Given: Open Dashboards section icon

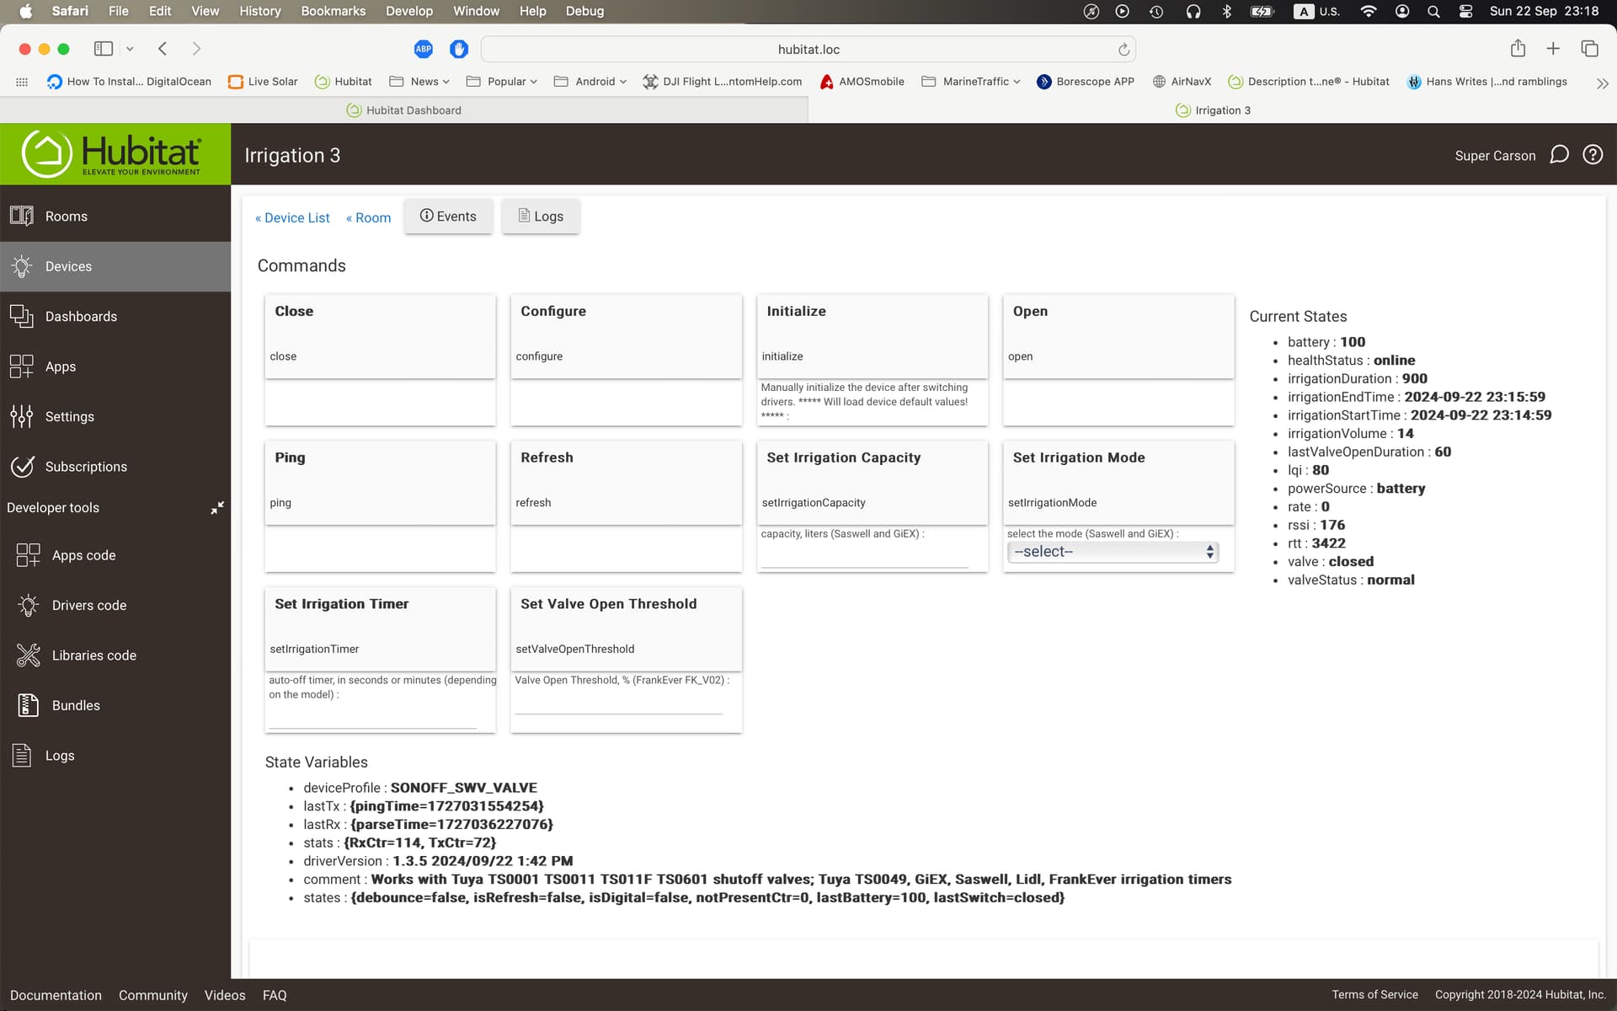Looking at the screenshot, I should click(21, 317).
